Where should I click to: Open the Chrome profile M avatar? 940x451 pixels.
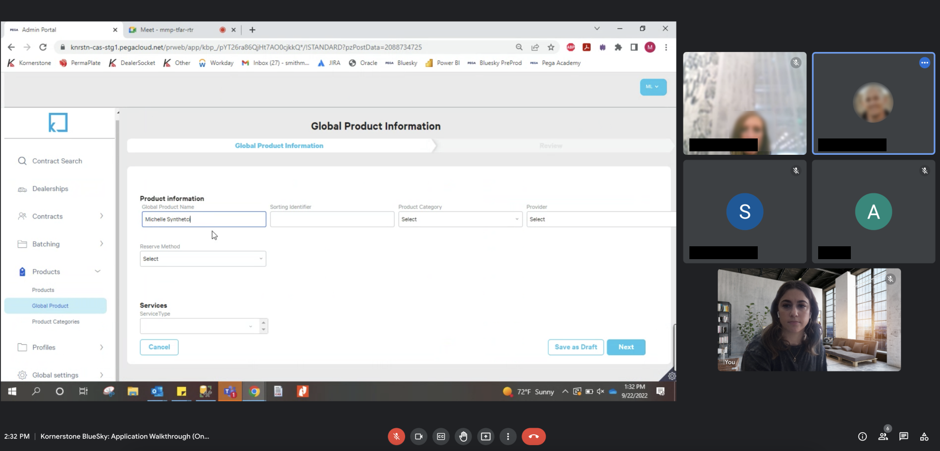coord(650,47)
